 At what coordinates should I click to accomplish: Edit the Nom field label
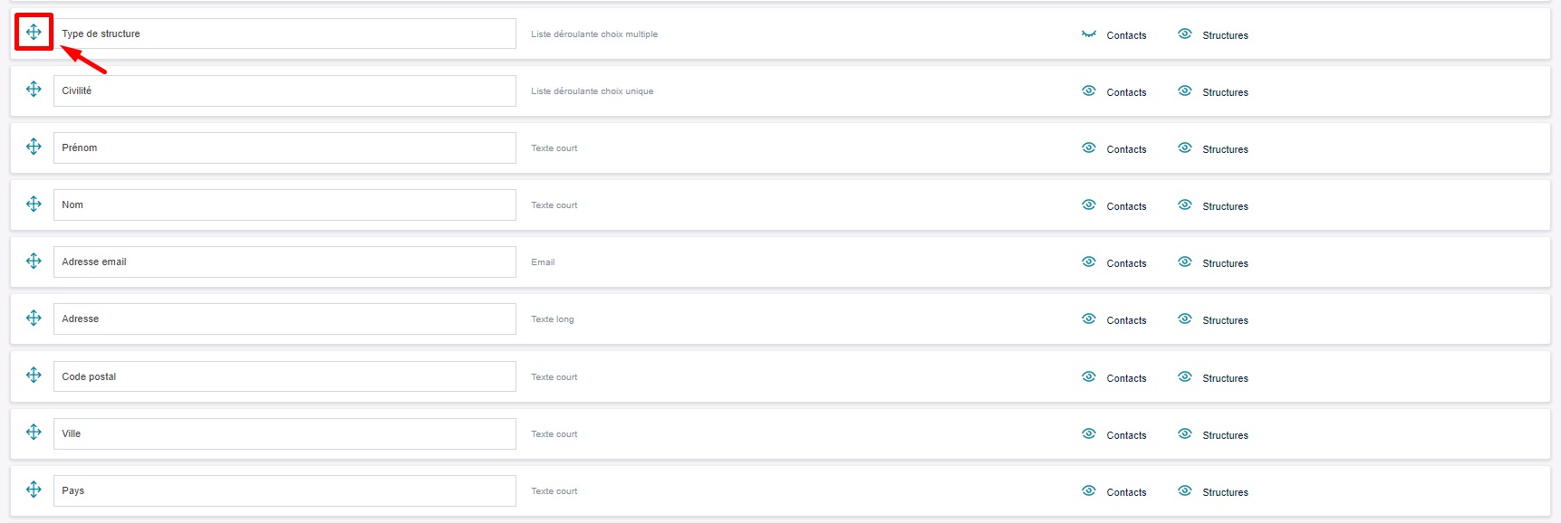(284, 205)
